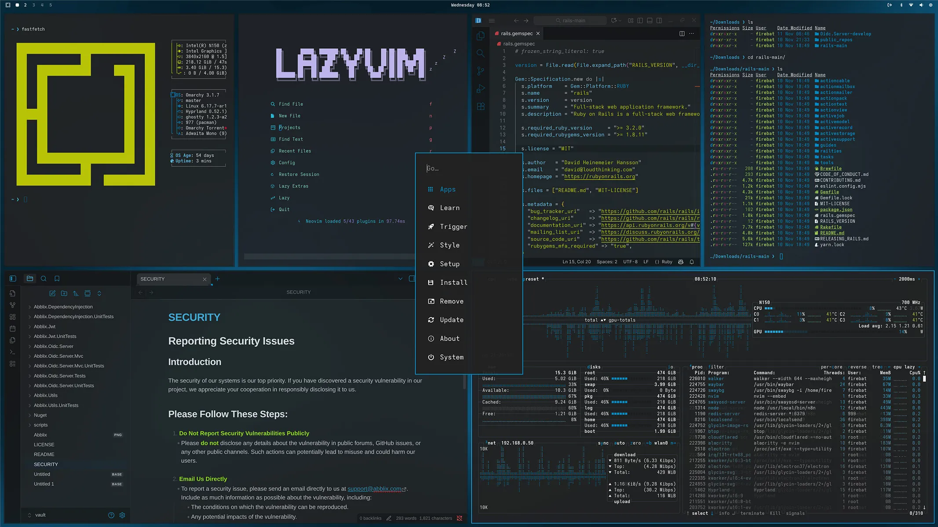Click Obsidian vault settings gear icon
Screen dimensions: 938x527
tap(122, 515)
